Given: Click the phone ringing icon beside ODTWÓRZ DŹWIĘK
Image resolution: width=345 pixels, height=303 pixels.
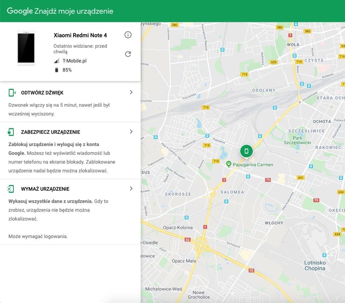Looking at the screenshot, I should coord(12,93).
